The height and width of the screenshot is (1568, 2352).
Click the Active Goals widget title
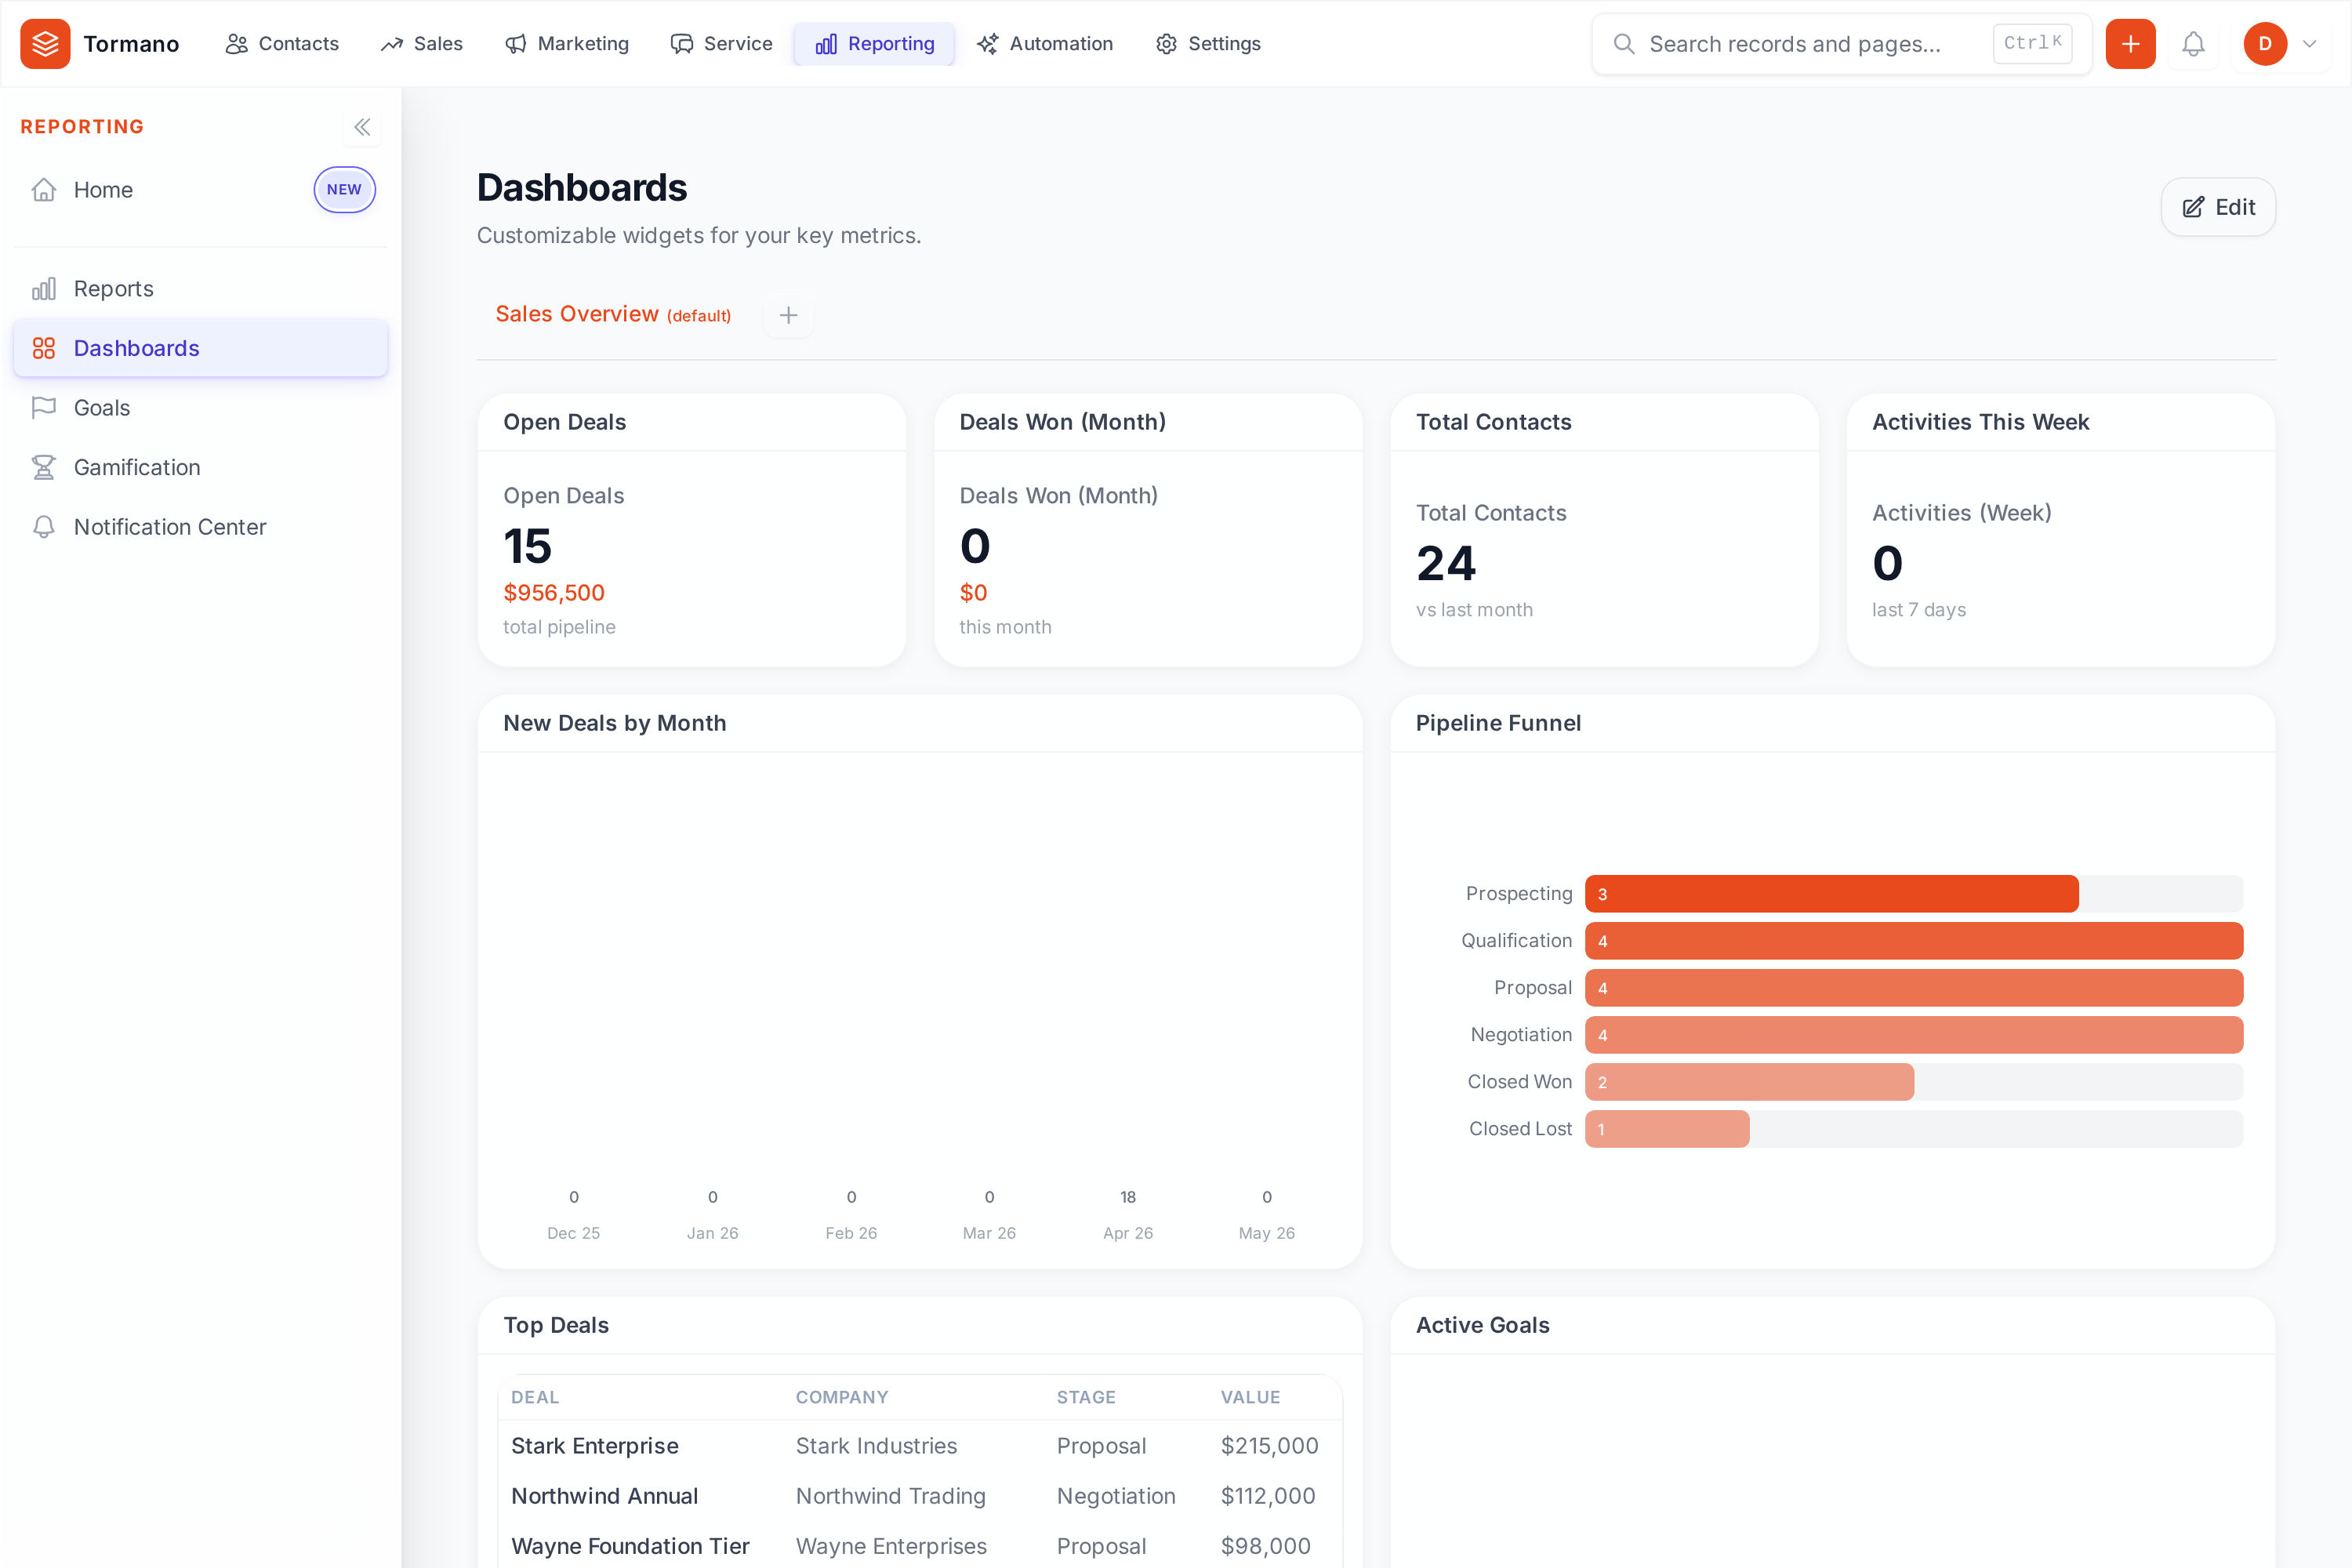coord(1482,1325)
